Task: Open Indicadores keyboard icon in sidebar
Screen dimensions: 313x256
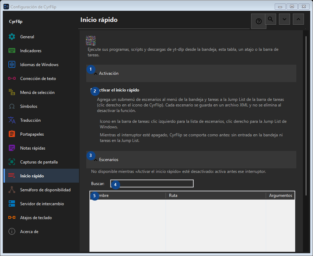Action: [12, 51]
